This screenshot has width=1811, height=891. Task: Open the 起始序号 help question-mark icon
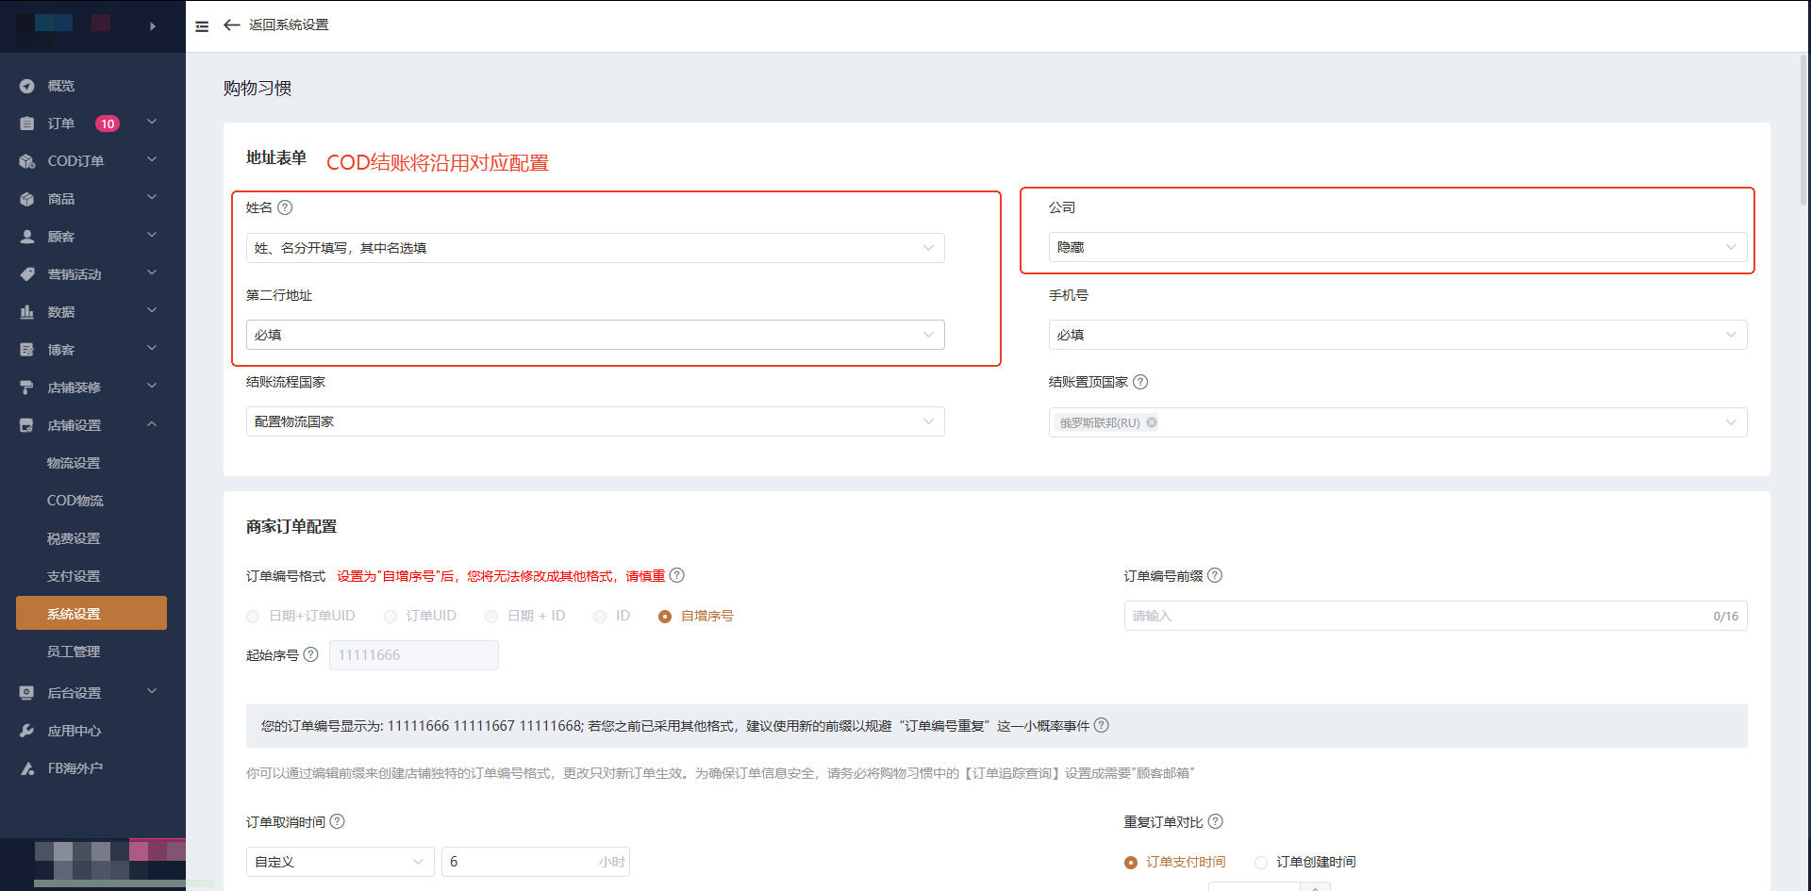point(310,653)
